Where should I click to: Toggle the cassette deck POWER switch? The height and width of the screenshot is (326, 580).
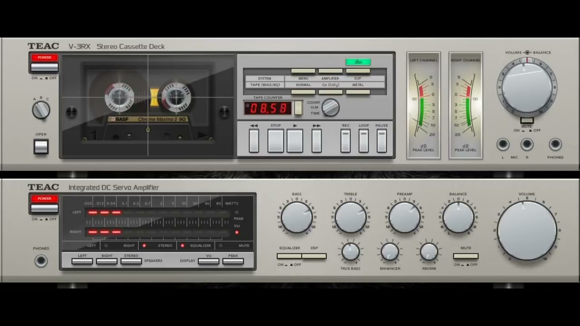(44, 67)
